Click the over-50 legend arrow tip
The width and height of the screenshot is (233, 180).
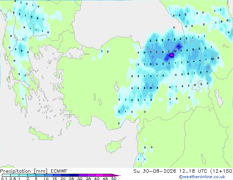click(116, 175)
